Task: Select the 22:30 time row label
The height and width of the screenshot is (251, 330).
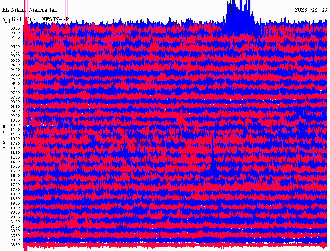Action: coord(15,236)
